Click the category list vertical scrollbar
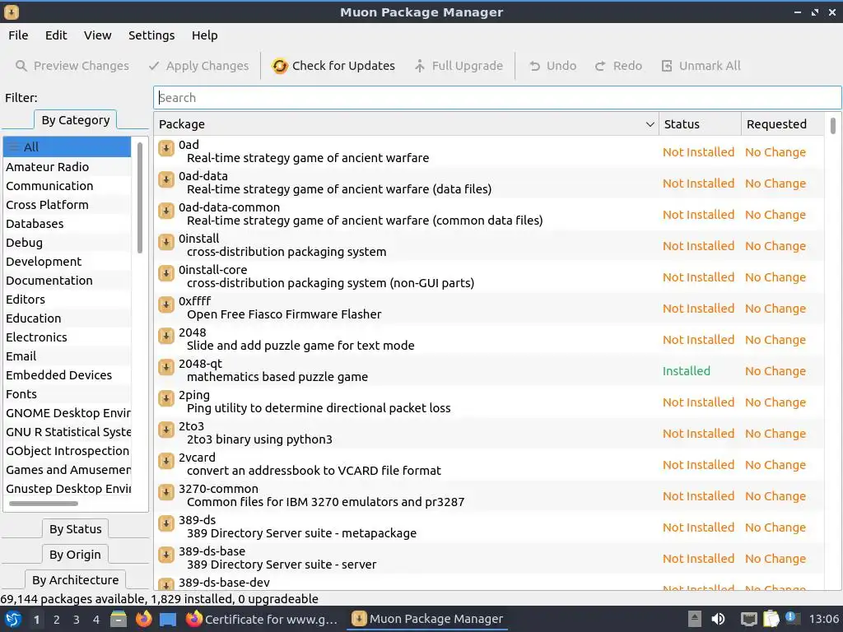This screenshot has width=843, height=632. click(x=140, y=197)
